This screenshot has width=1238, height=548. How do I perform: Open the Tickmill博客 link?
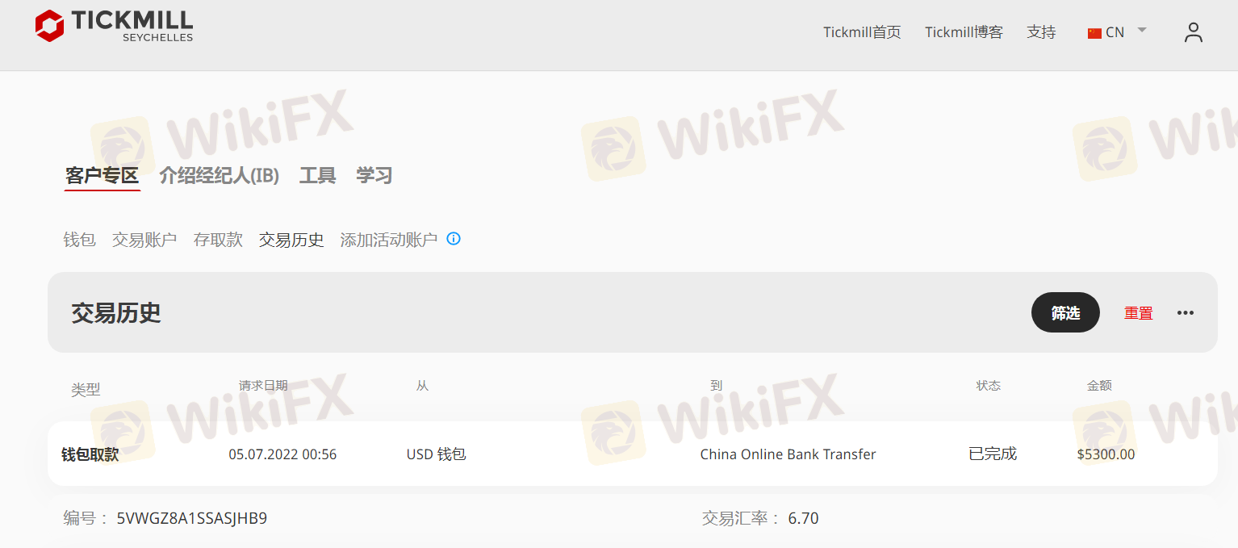point(964,32)
